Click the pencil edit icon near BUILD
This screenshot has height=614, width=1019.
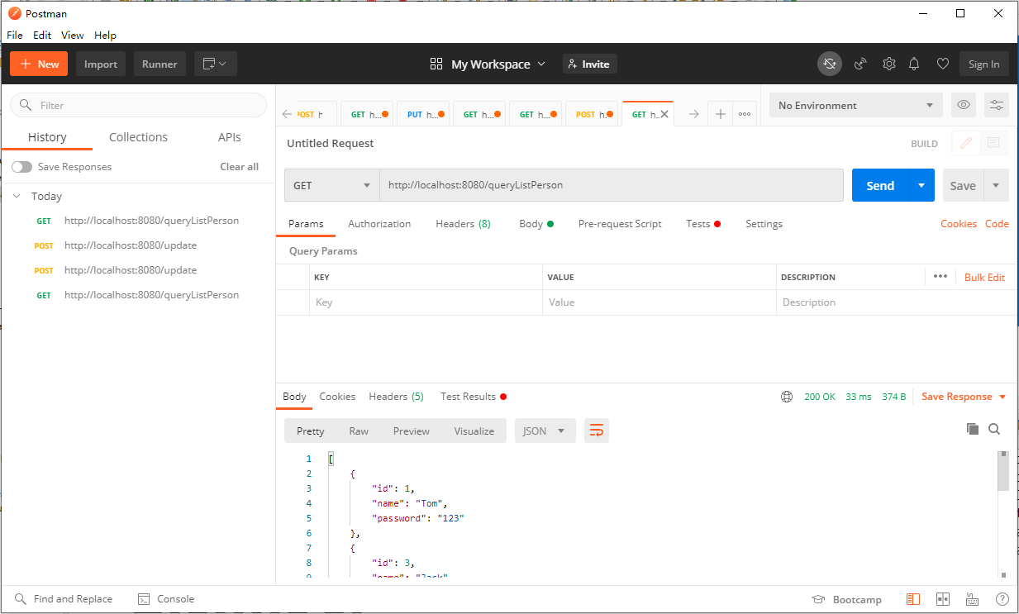click(964, 143)
